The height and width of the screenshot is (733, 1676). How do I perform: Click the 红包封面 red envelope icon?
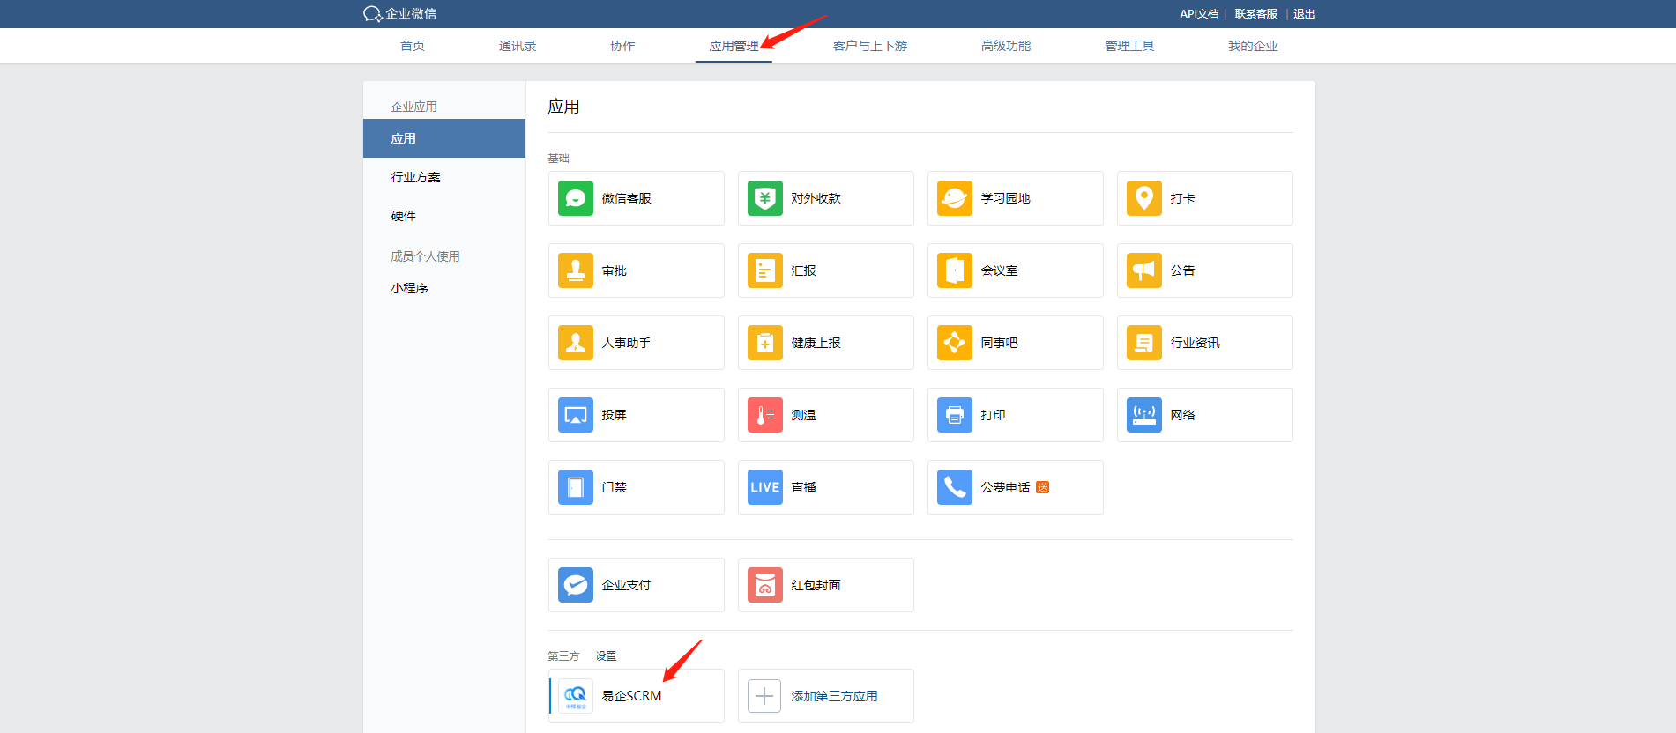765,585
